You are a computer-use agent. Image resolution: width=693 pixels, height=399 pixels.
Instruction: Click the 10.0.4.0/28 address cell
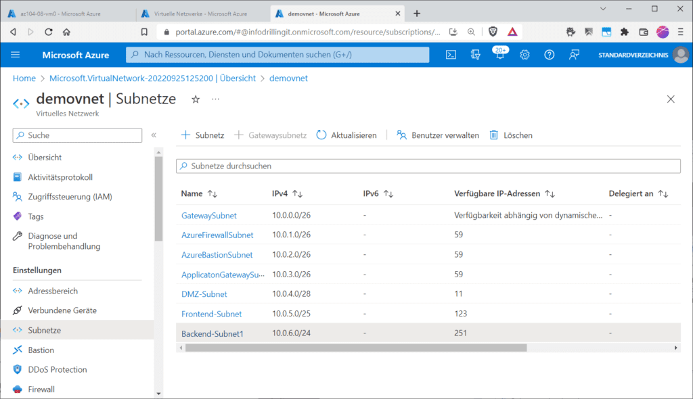point(291,294)
